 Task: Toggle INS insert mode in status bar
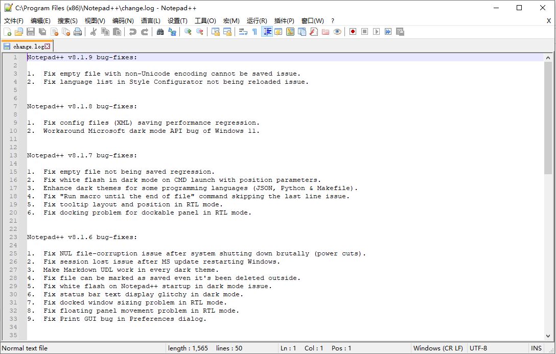(536, 348)
